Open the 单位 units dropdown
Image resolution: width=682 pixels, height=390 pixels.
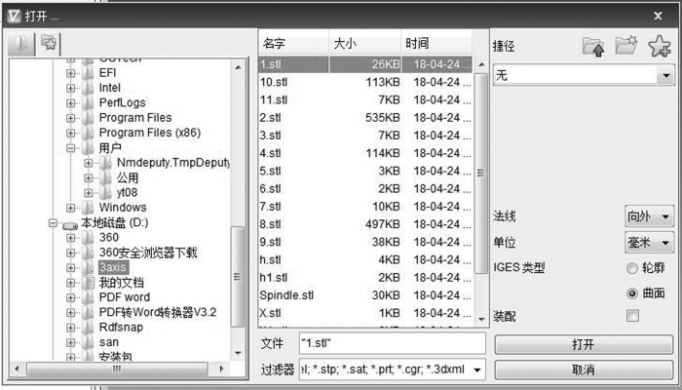(649, 243)
